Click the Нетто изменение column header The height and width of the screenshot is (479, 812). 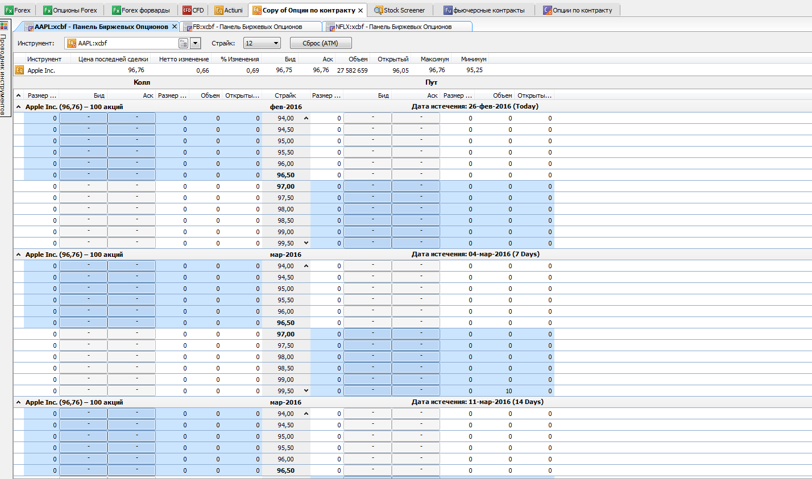click(184, 59)
